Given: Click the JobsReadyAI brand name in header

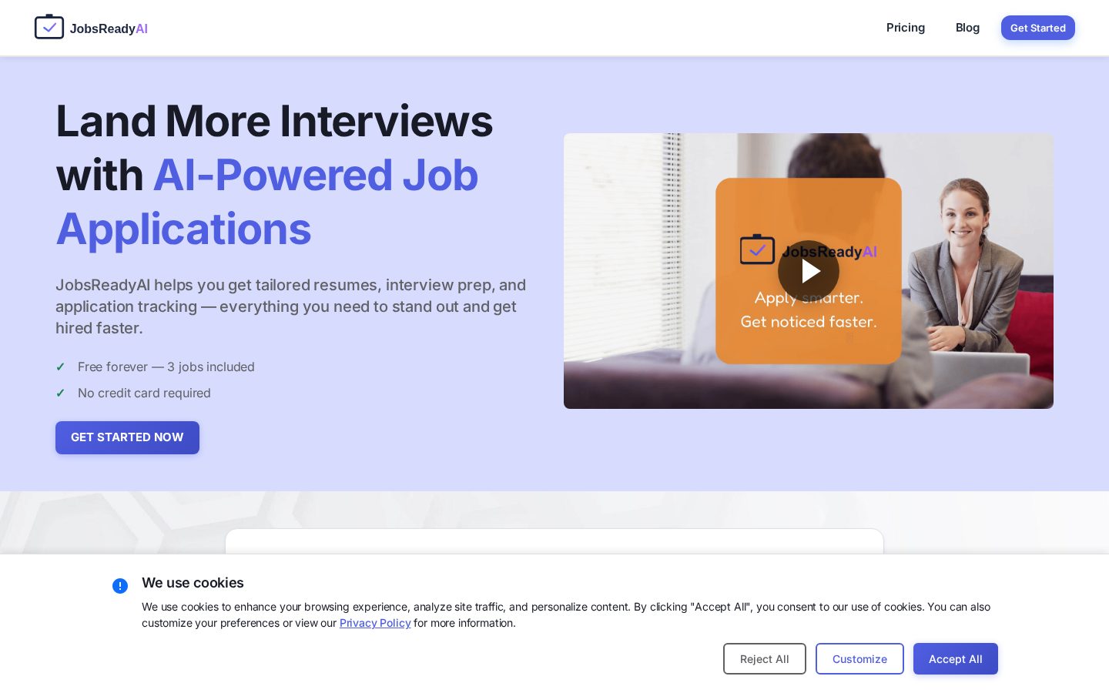Looking at the screenshot, I should (x=109, y=28).
